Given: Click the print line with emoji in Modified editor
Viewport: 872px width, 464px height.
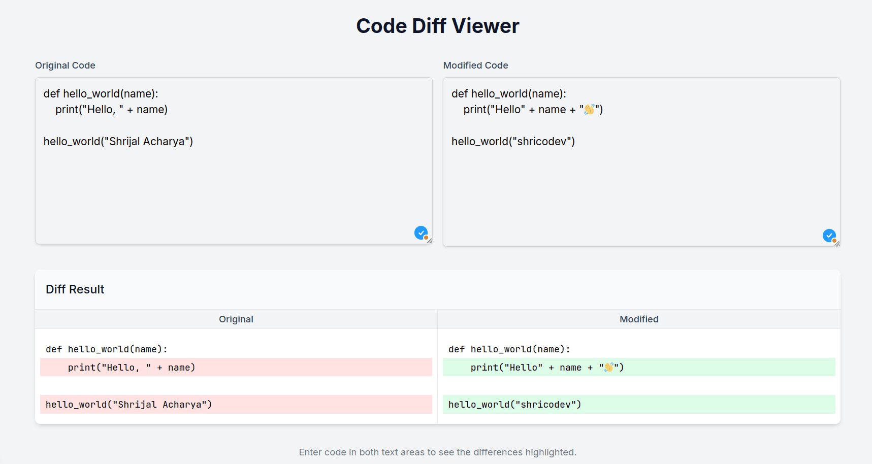Looking at the screenshot, I should (533, 110).
